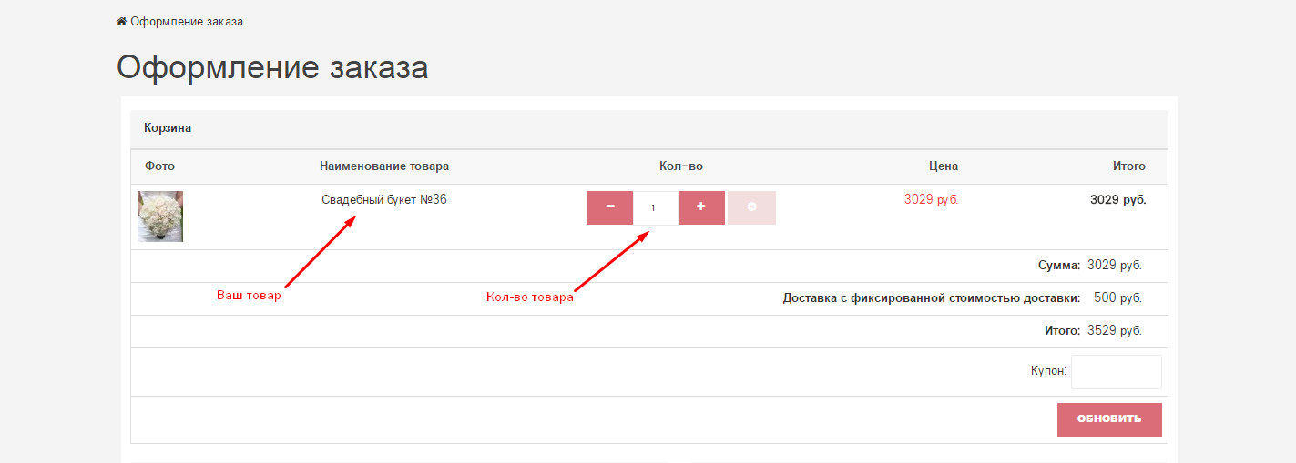This screenshot has width=1296, height=463.
Task: Increase quantity with the plus button
Action: [x=701, y=207]
